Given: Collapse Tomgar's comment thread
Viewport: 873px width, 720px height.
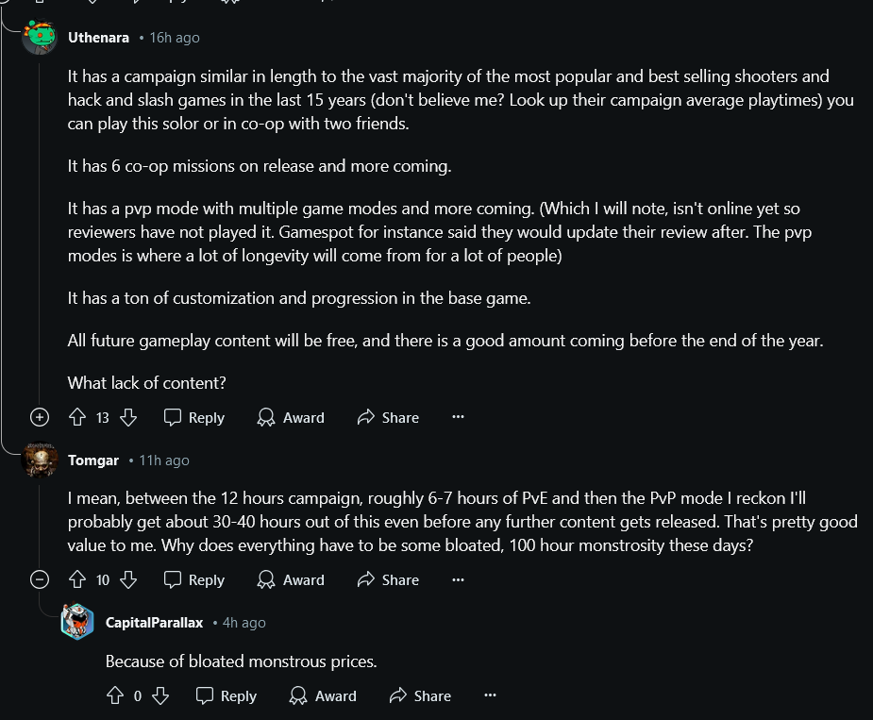Looking at the screenshot, I should click(x=40, y=579).
